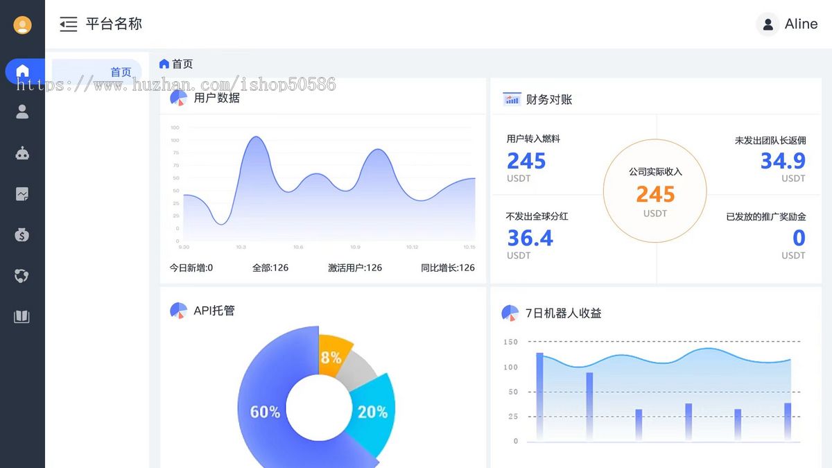
Task: Click 激活用户:126 statistic
Action: coord(355,268)
